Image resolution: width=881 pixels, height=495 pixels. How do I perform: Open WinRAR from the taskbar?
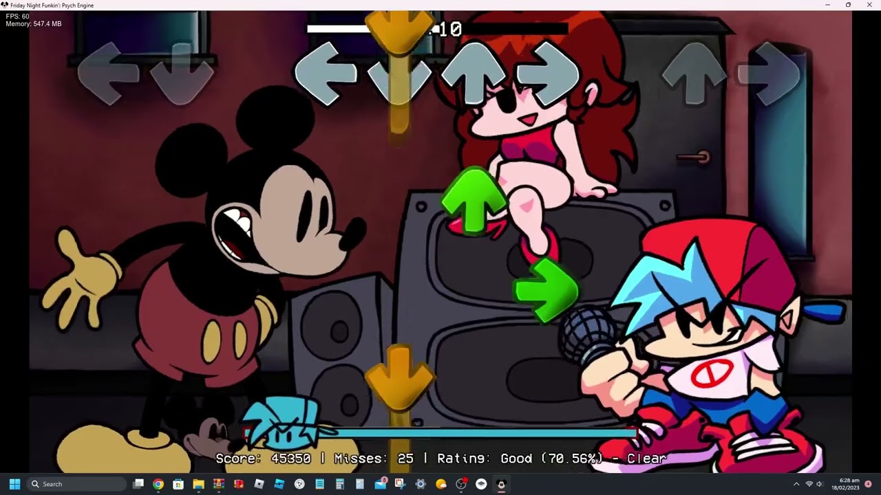219,484
